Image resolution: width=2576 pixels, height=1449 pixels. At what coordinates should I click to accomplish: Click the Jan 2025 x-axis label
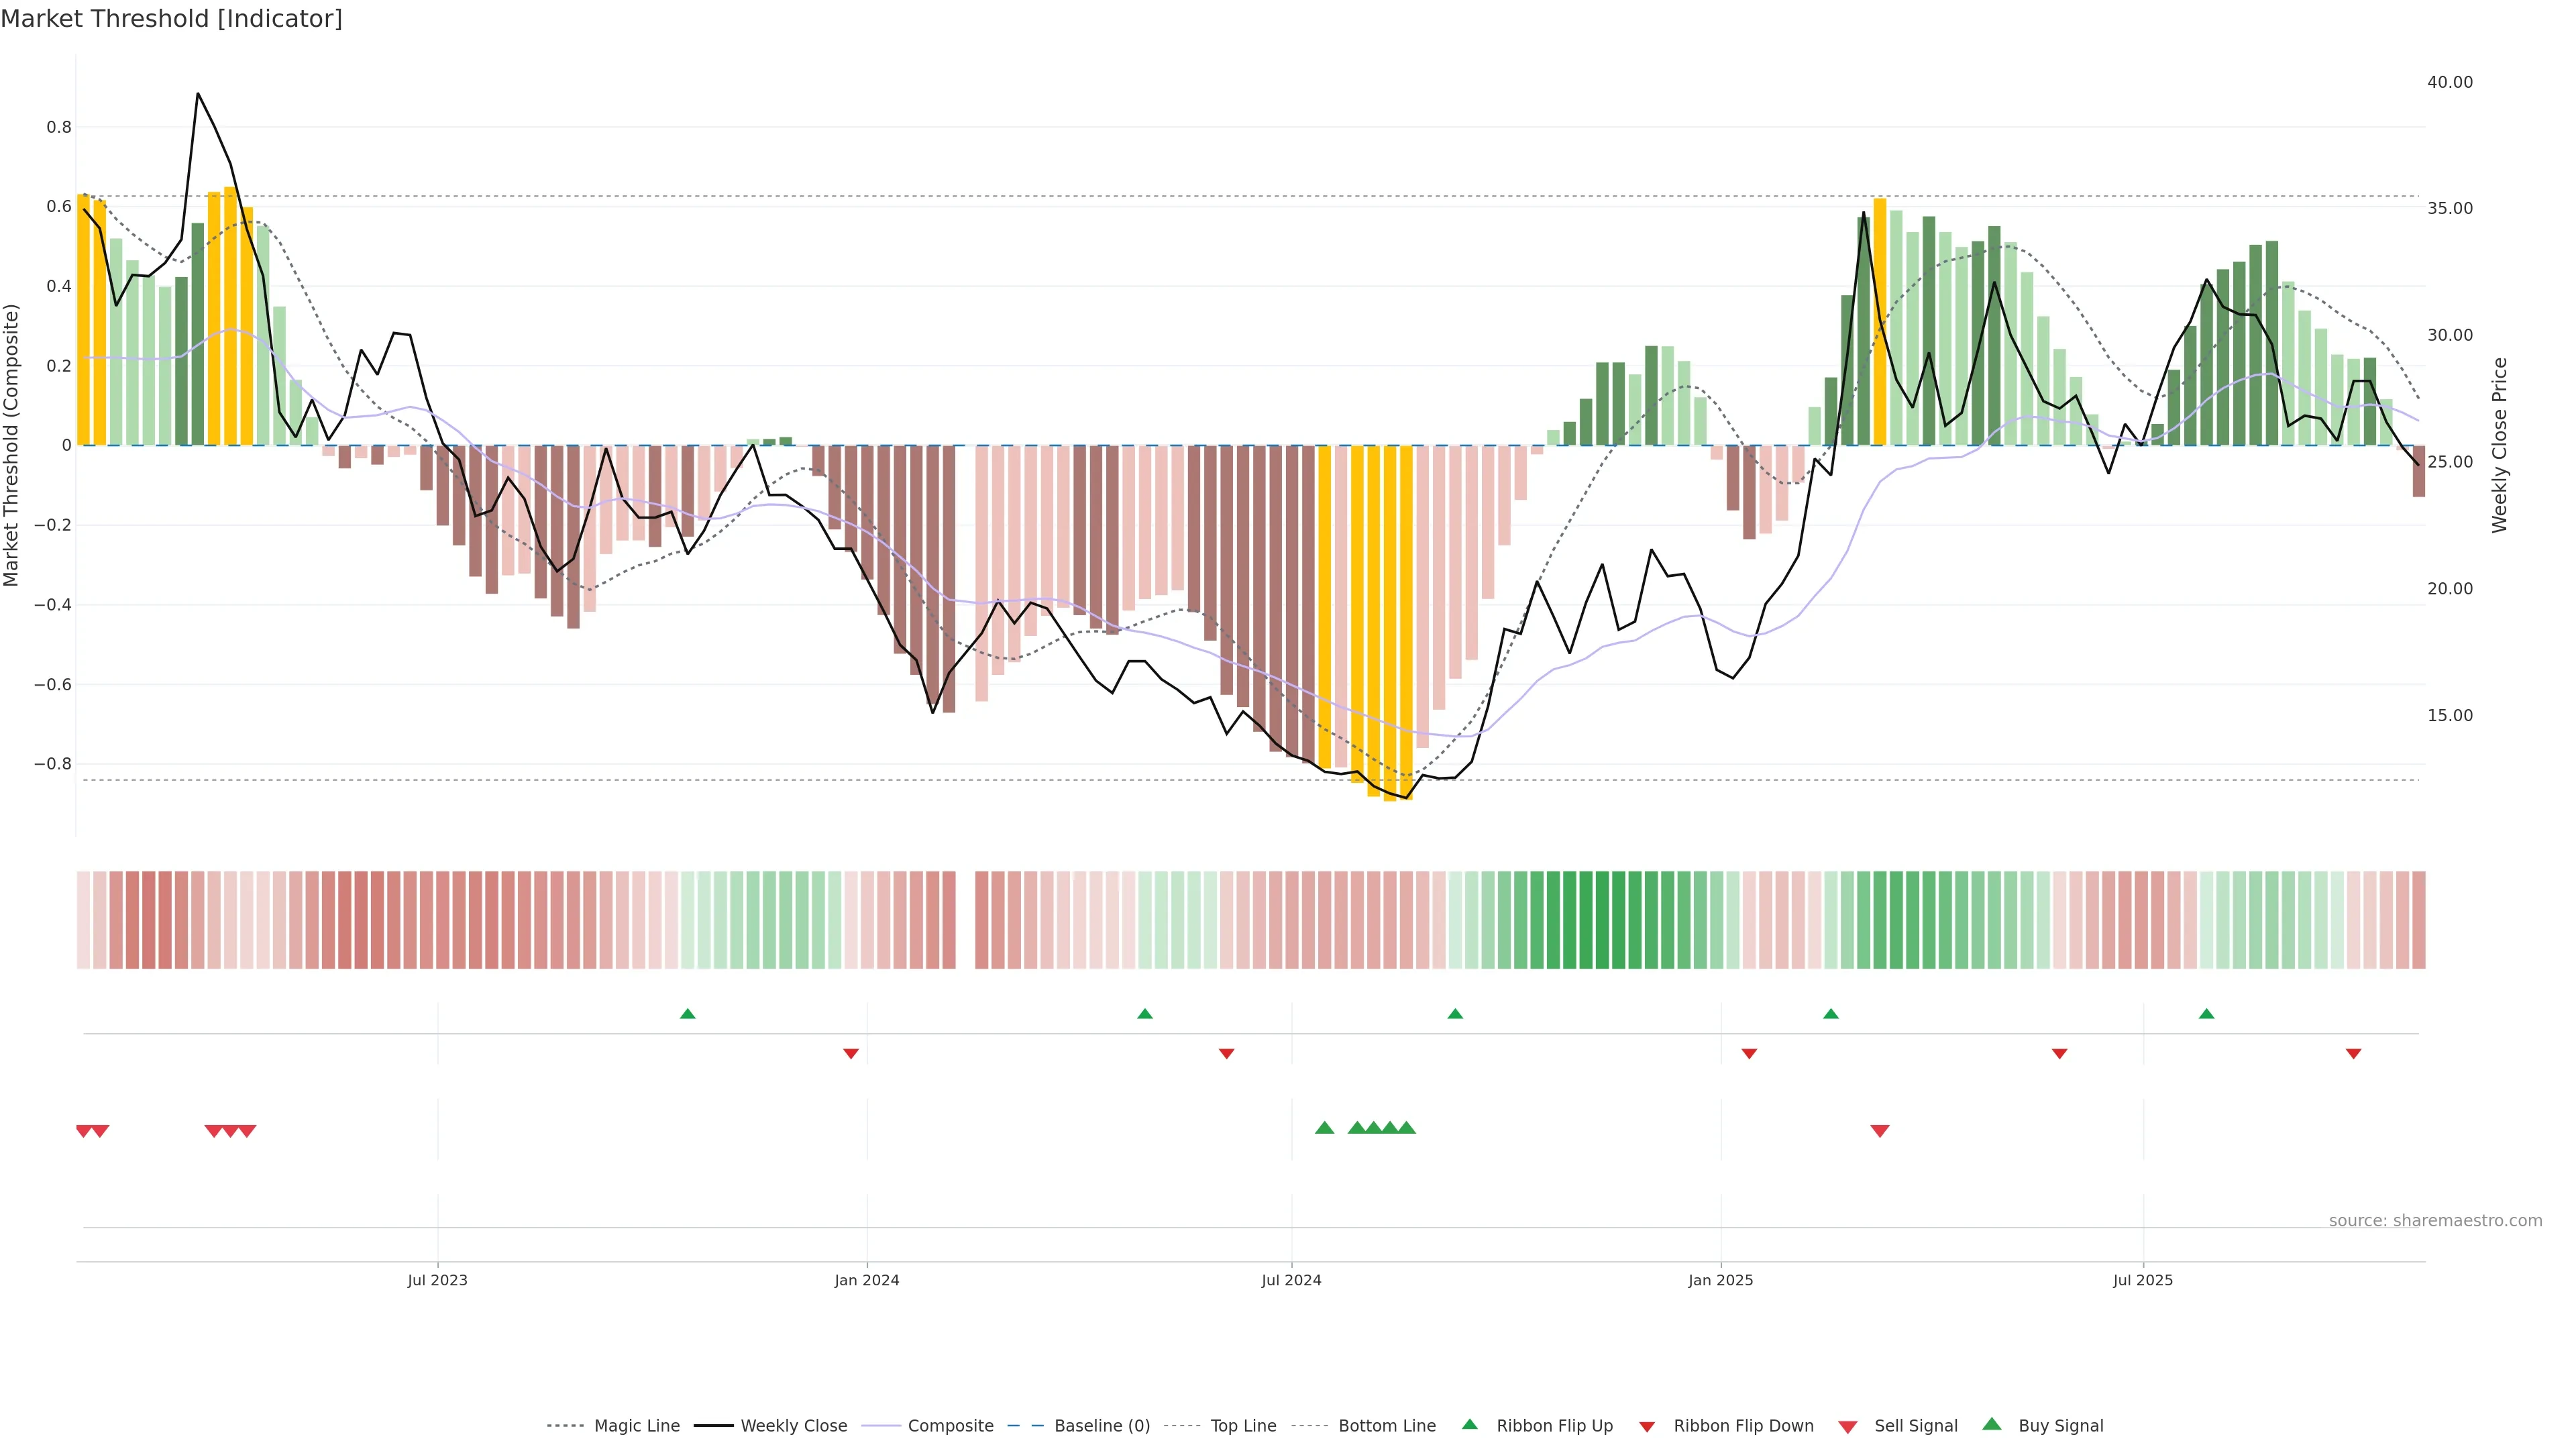coord(1720,1280)
